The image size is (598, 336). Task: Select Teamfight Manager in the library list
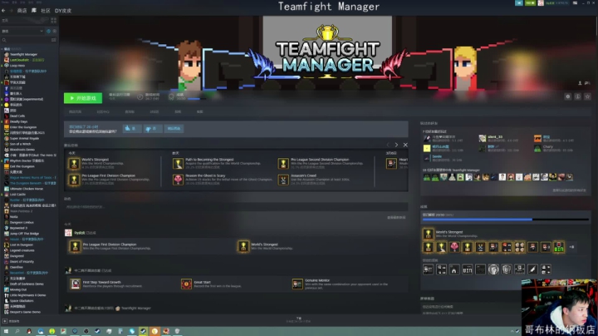(x=23, y=55)
